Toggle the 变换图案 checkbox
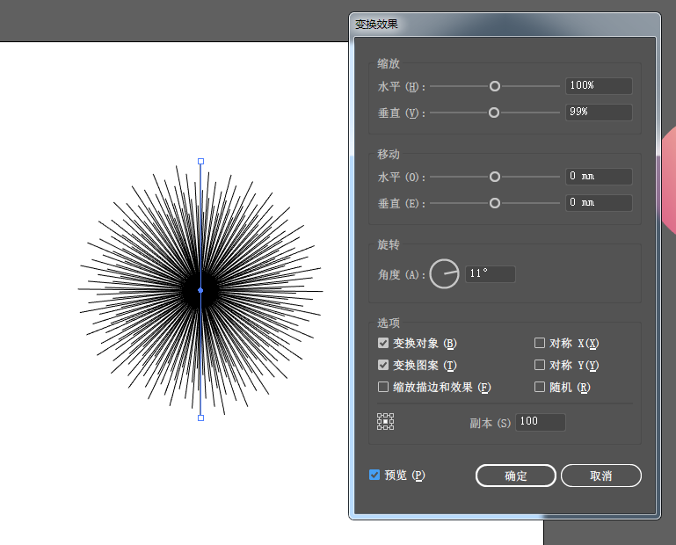This screenshot has width=676, height=545. (383, 365)
